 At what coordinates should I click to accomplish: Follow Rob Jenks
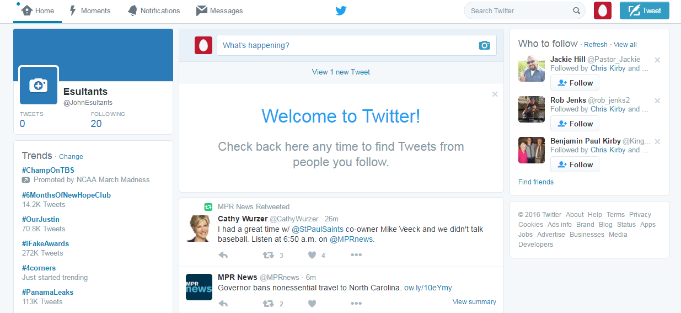(575, 124)
